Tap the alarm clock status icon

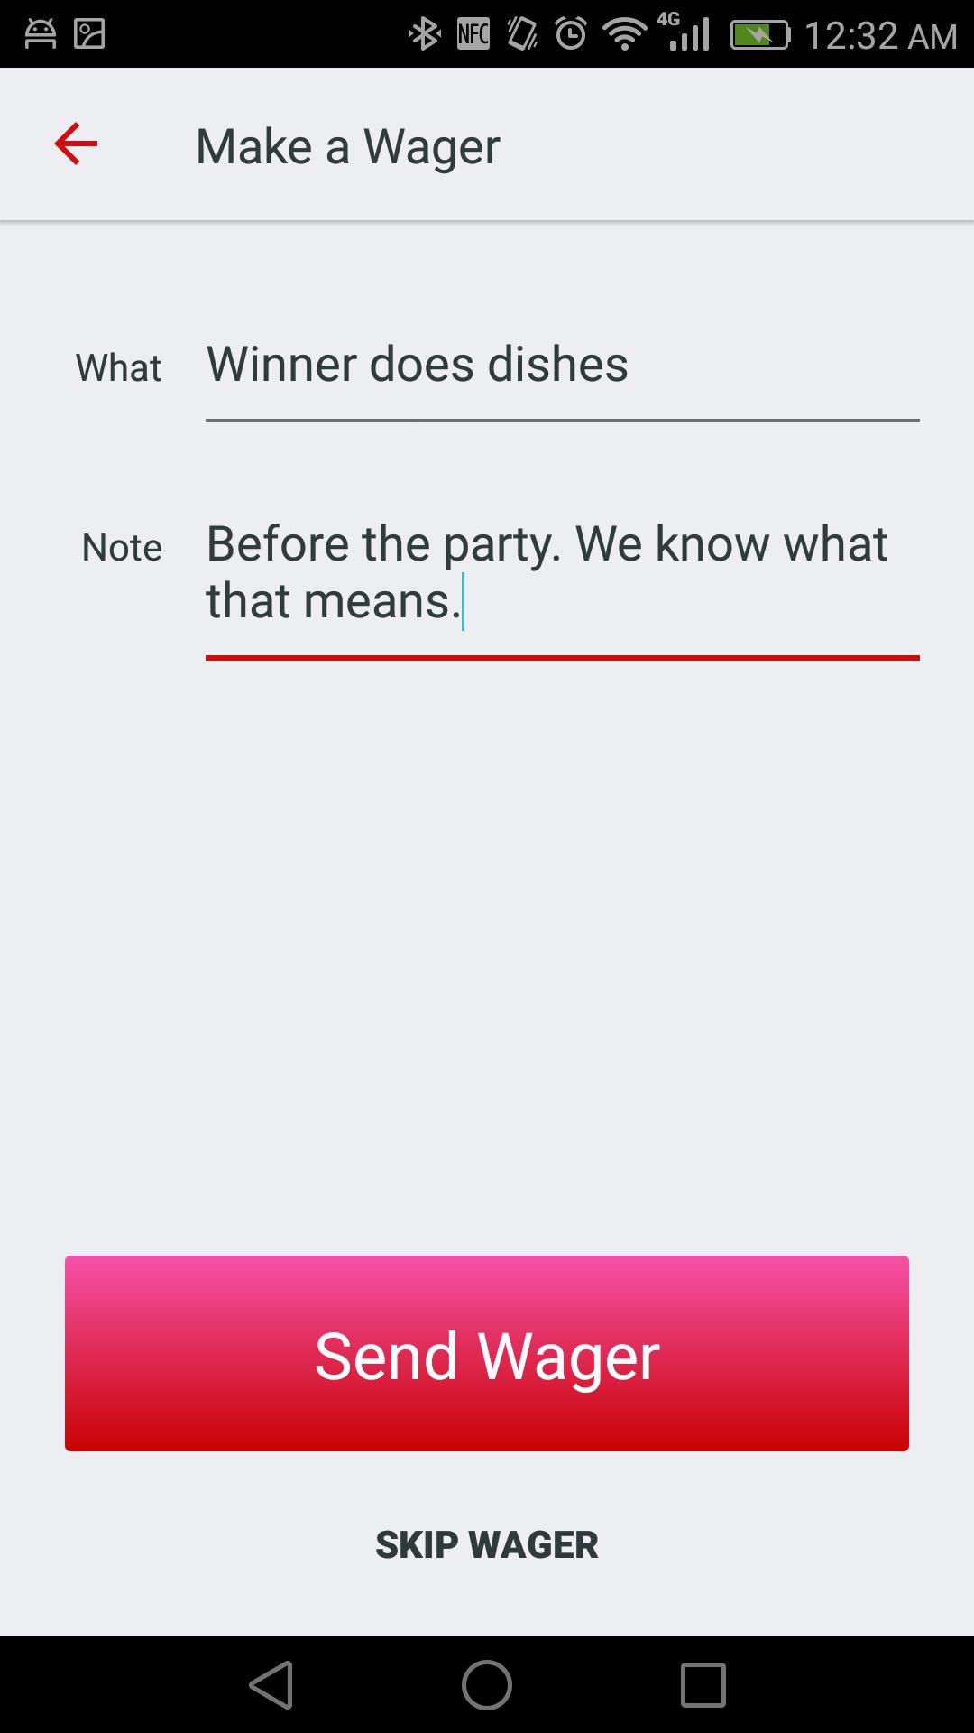[568, 33]
